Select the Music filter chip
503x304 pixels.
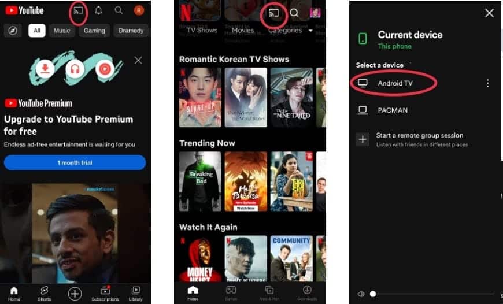point(62,31)
